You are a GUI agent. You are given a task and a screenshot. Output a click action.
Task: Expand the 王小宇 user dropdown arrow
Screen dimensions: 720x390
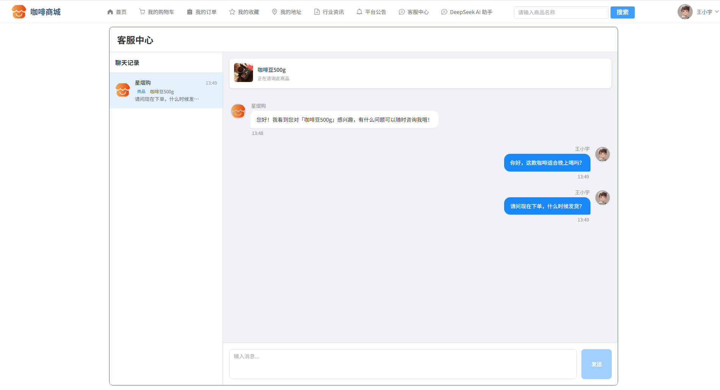pyautogui.click(x=717, y=12)
